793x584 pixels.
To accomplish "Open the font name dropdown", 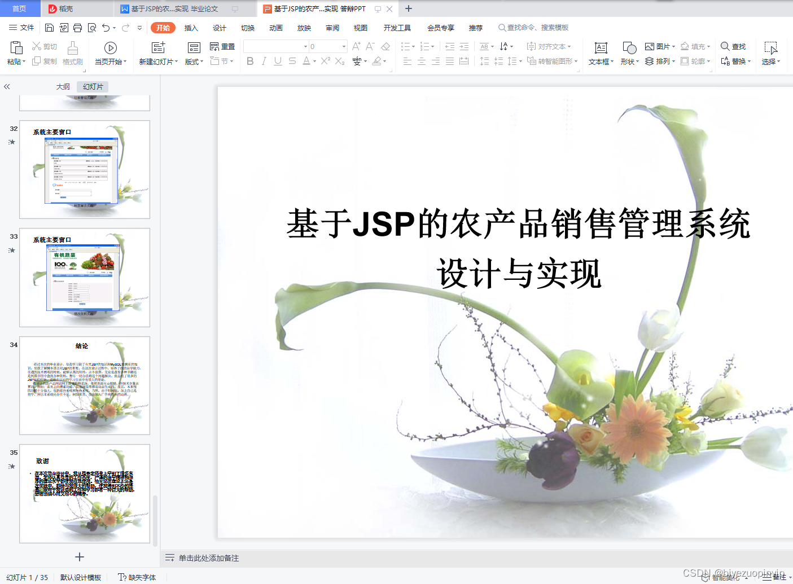I will 305,46.
